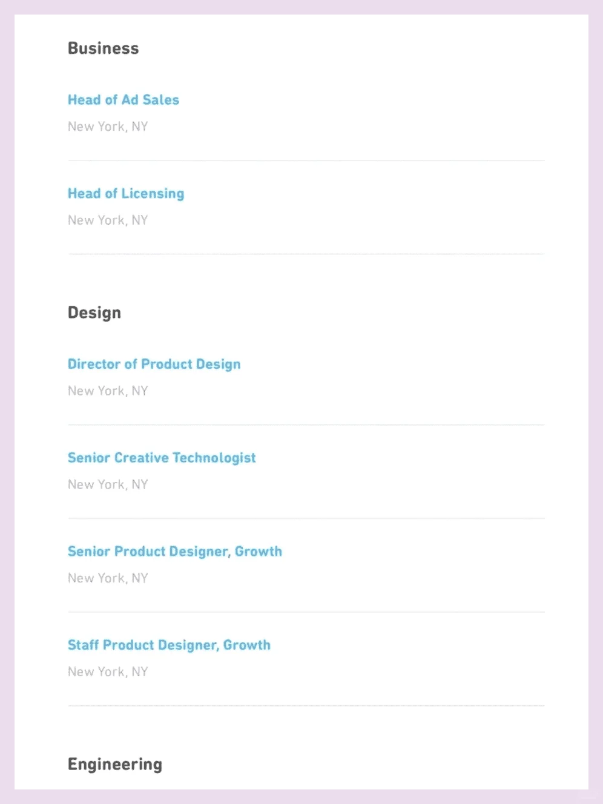603x804 pixels.
Task: Click New York, NY under Senior Creative Technologist
Action: click(108, 485)
